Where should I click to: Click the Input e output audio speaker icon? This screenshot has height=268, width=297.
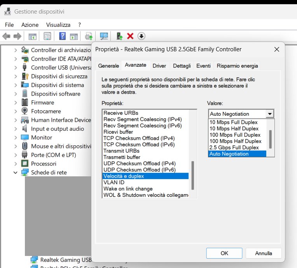click(24, 129)
